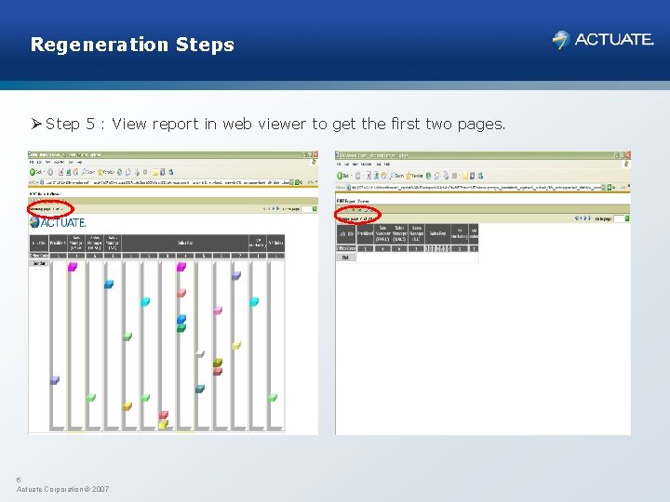This screenshot has width=670, height=502.
Task: Open Favorites star in left browser toolbar
Action: tap(106, 172)
